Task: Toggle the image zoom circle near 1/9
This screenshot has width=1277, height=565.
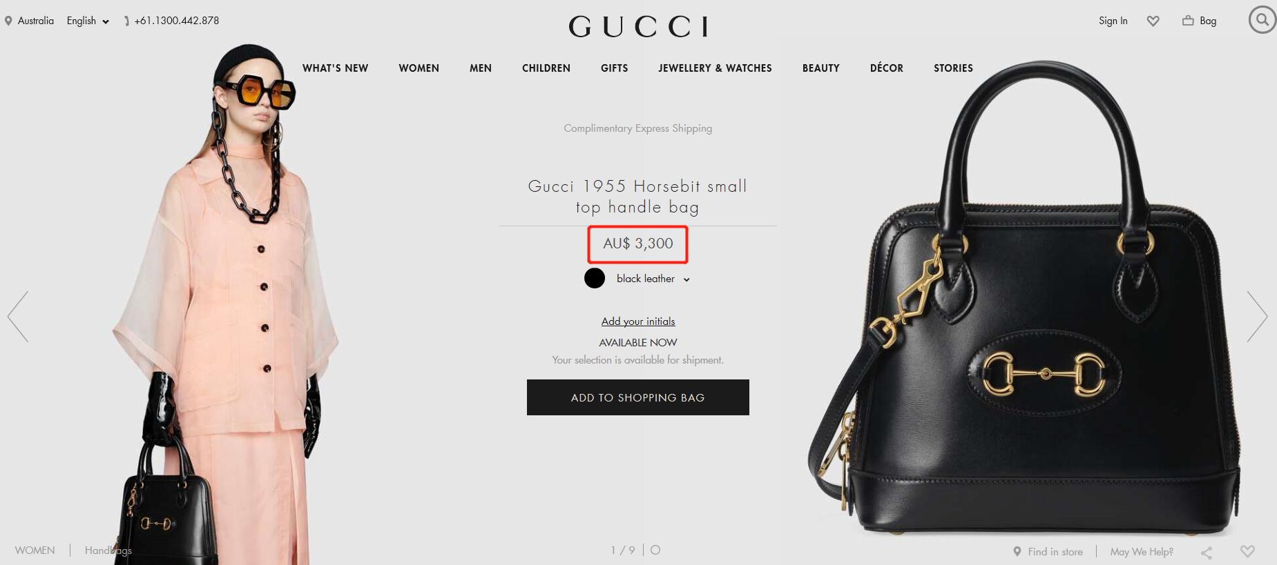Action: pyautogui.click(x=655, y=550)
